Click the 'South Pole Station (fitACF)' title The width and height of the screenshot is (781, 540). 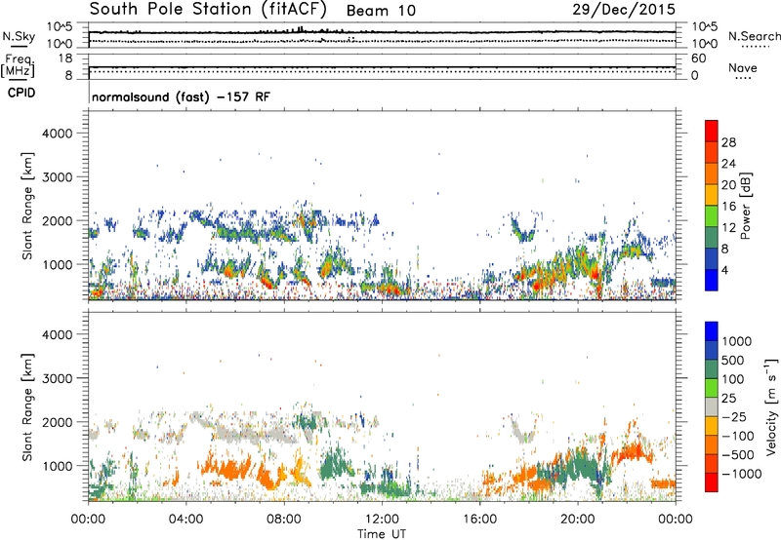208,9
